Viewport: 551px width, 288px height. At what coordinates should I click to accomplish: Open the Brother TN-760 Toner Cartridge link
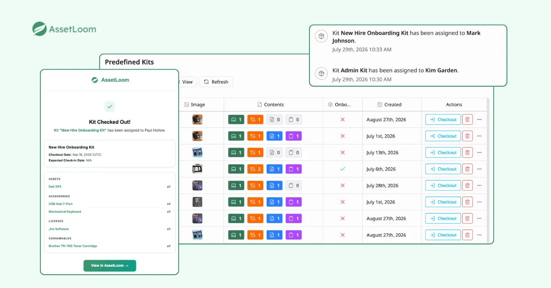(73, 246)
